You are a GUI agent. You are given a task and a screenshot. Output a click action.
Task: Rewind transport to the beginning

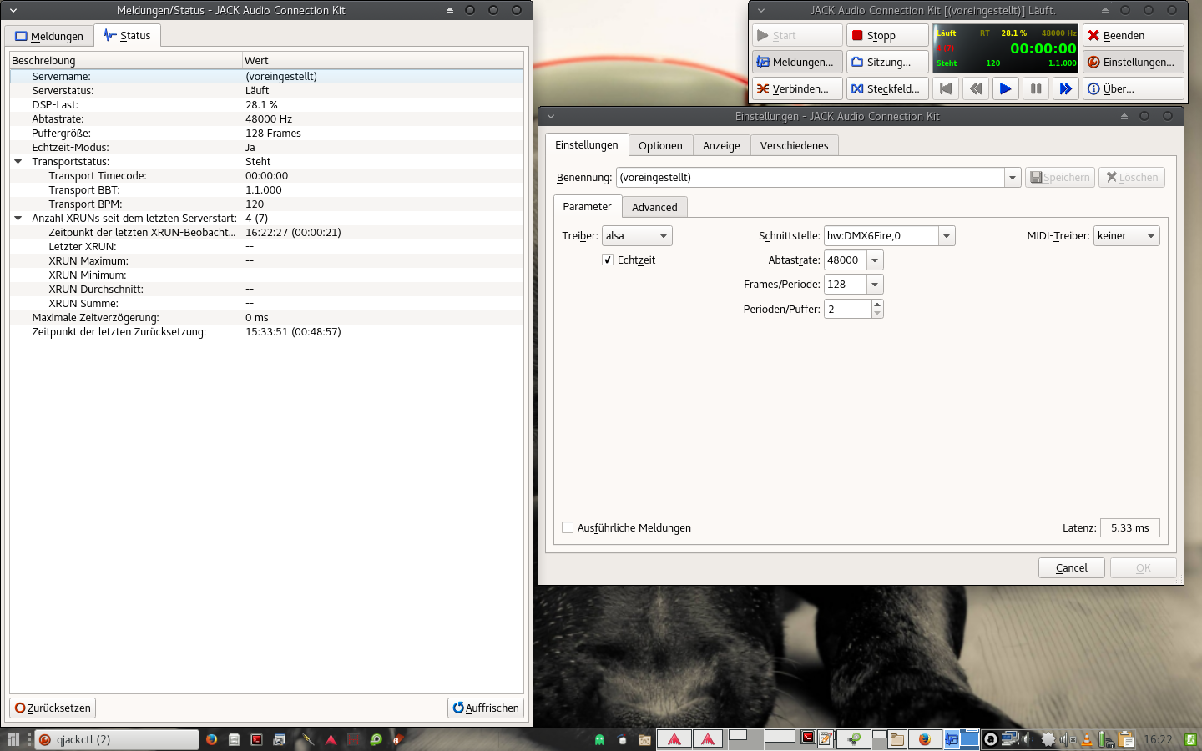click(x=946, y=88)
